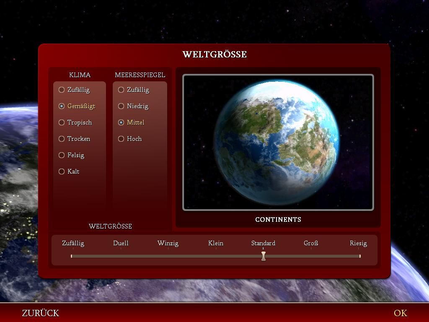Go back with the Zurück button
The width and height of the screenshot is (429, 322).
click(40, 313)
